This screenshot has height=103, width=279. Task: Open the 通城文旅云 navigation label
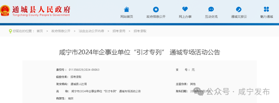pos(239,17)
